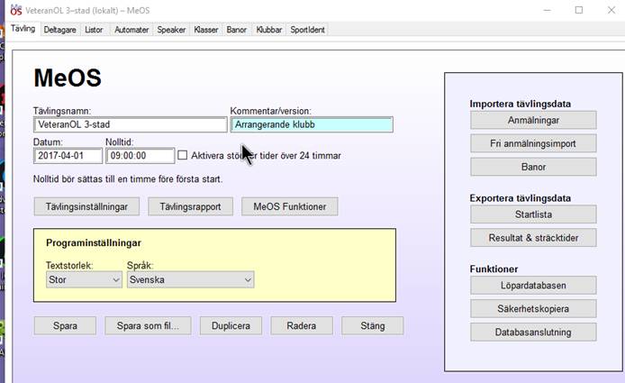Click the Spara button
Viewport: 625px width, 383px height.
tap(65, 326)
